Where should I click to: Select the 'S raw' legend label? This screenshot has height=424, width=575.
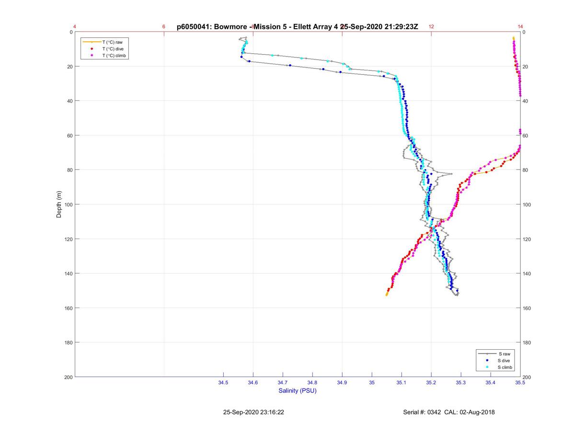tap(504, 354)
